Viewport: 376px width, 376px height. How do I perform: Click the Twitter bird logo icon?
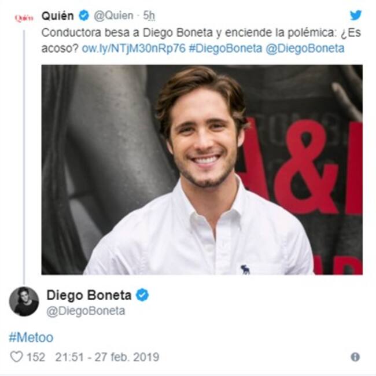[x=356, y=15]
